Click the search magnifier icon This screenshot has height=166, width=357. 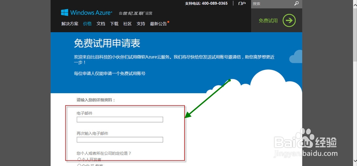click(x=296, y=4)
